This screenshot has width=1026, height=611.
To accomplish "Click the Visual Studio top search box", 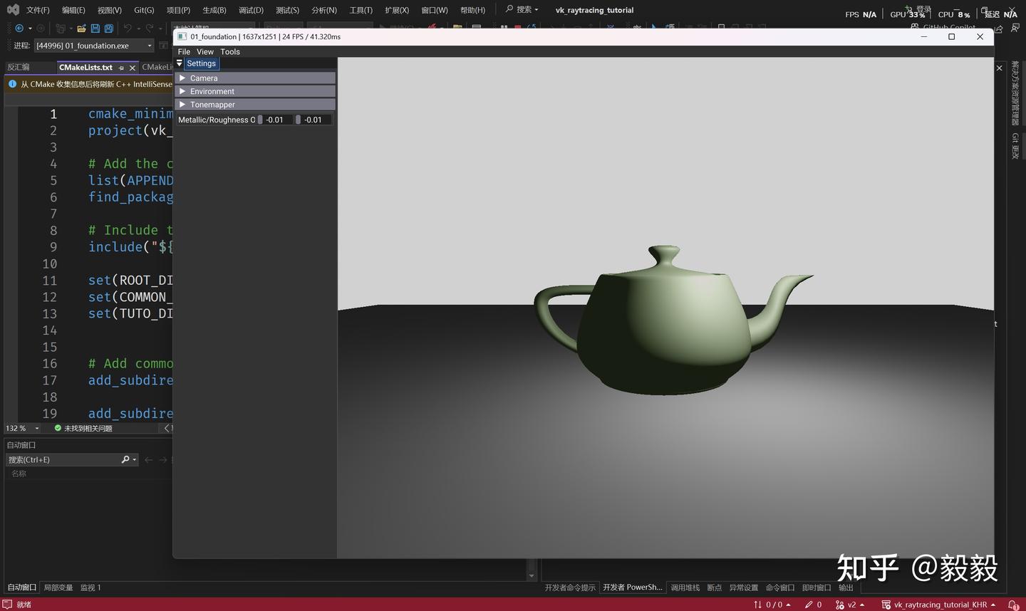I will [522, 9].
